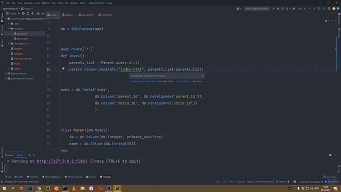Switch to the style.css editor tab

[x=68, y=15]
